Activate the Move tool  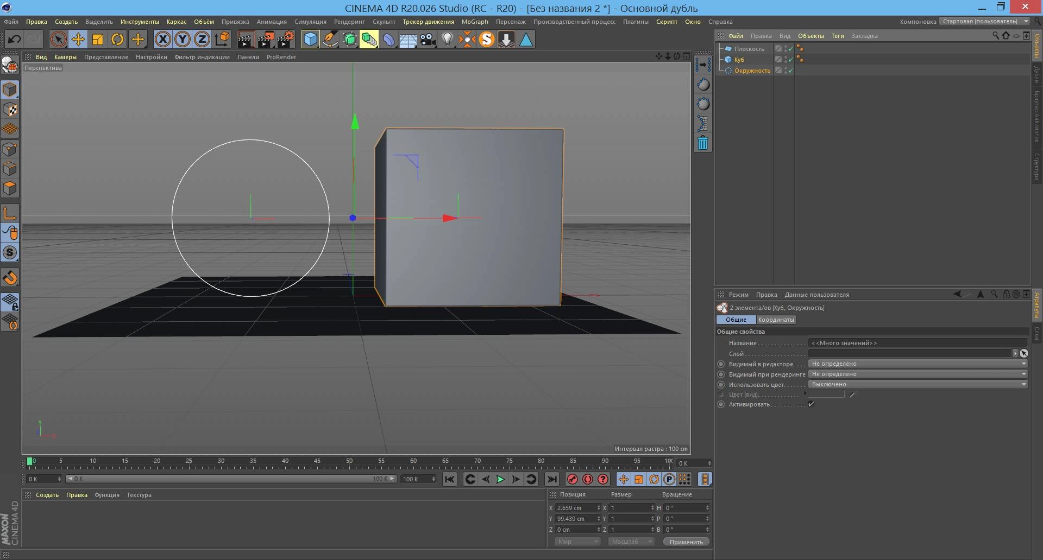point(78,39)
